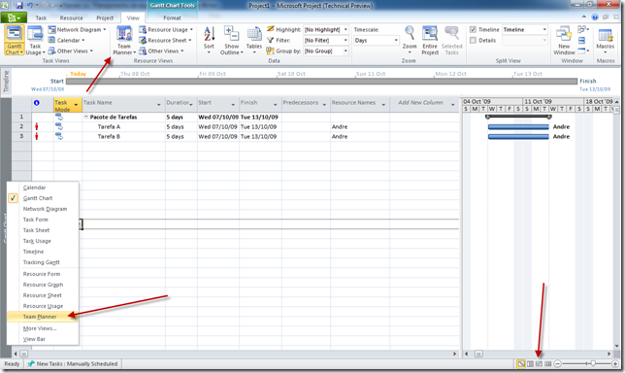This screenshot has height=373, width=625.
Task: Select the Tarefa A task name cell
Action: 123,127
